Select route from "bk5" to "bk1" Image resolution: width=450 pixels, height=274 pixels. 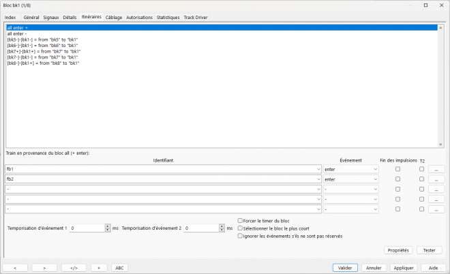point(222,40)
